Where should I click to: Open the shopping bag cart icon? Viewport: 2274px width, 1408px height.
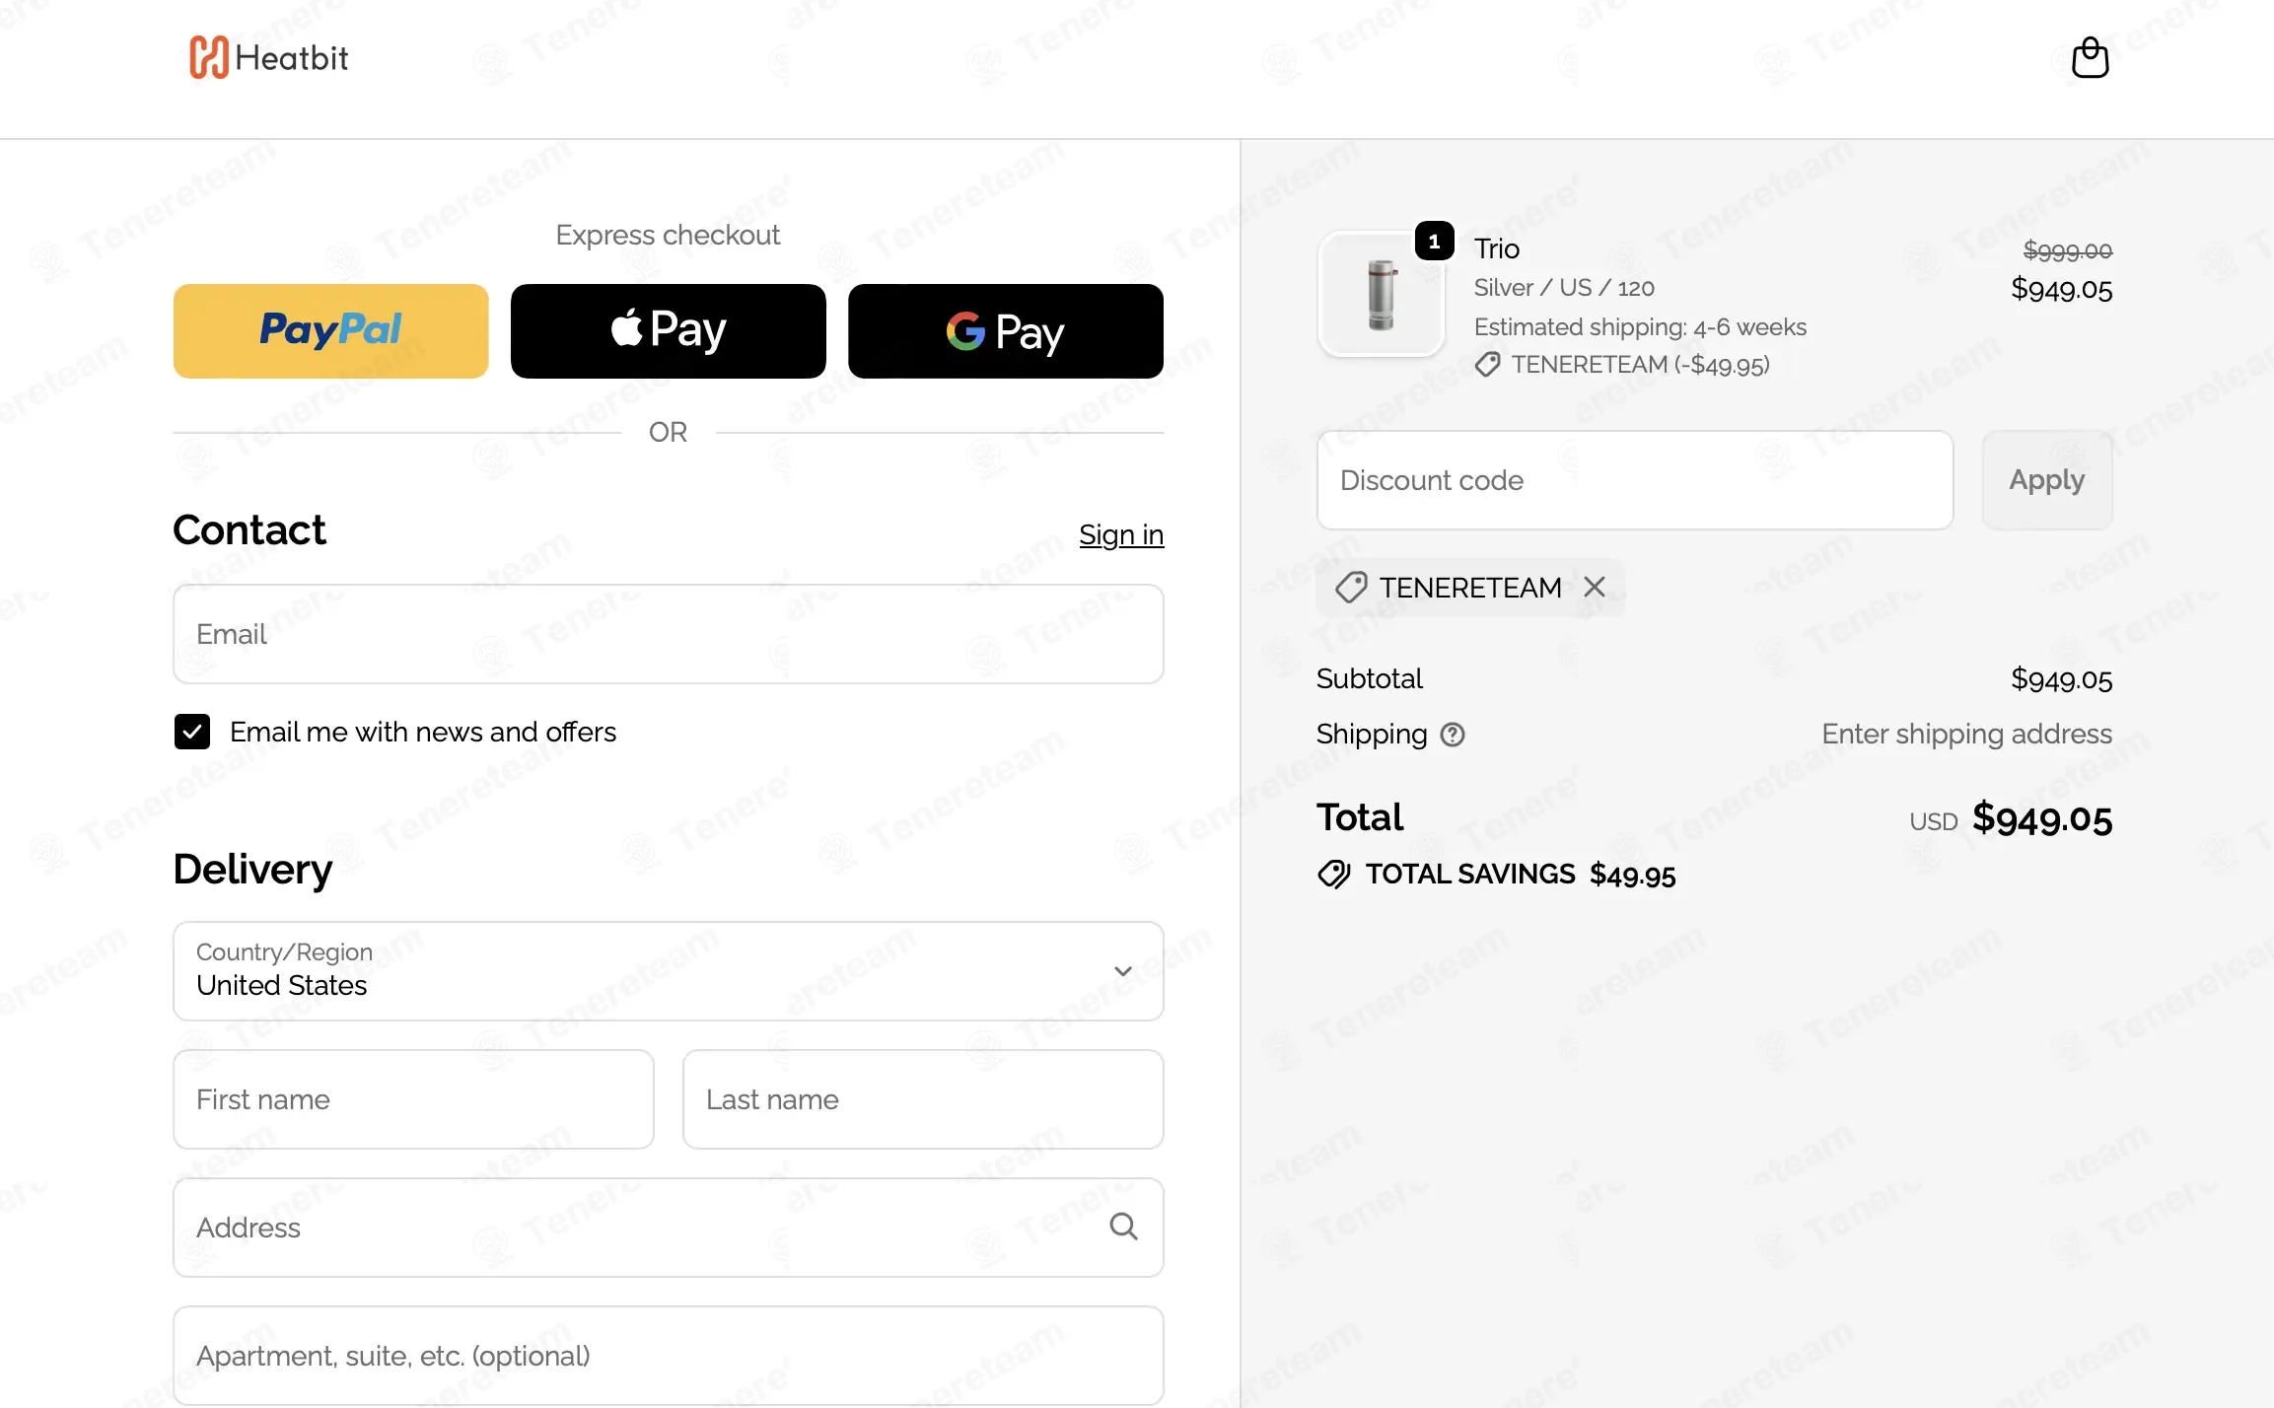2090,57
